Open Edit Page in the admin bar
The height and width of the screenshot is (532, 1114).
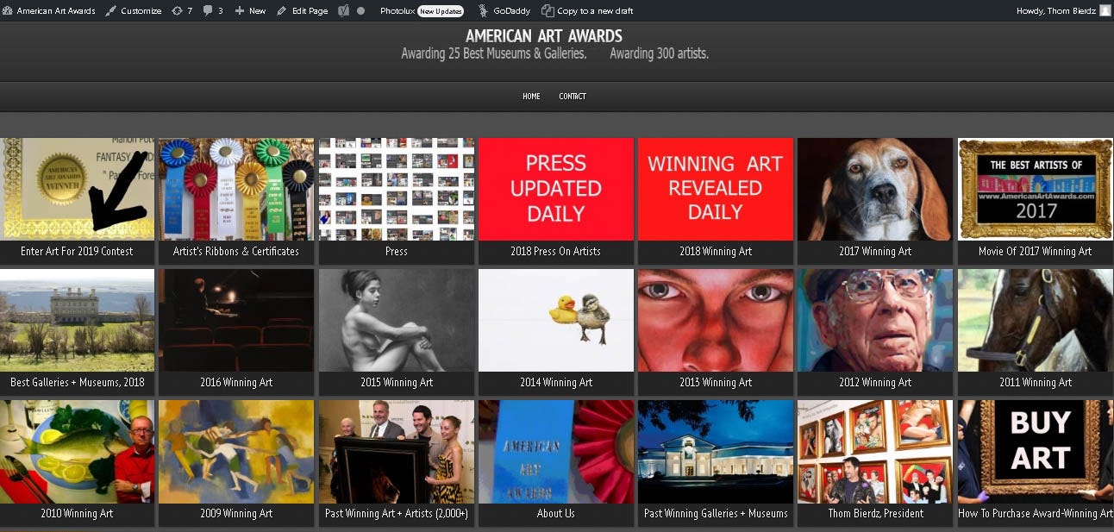(x=303, y=10)
